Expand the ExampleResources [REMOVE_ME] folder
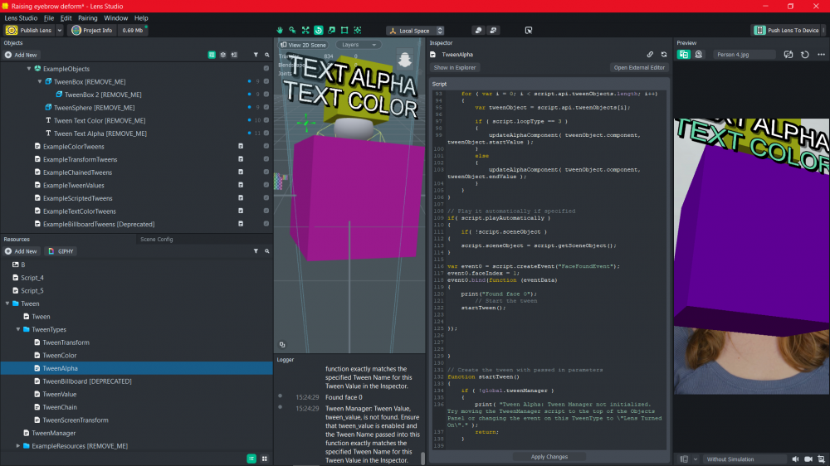The height and width of the screenshot is (466, 830). 18,446
